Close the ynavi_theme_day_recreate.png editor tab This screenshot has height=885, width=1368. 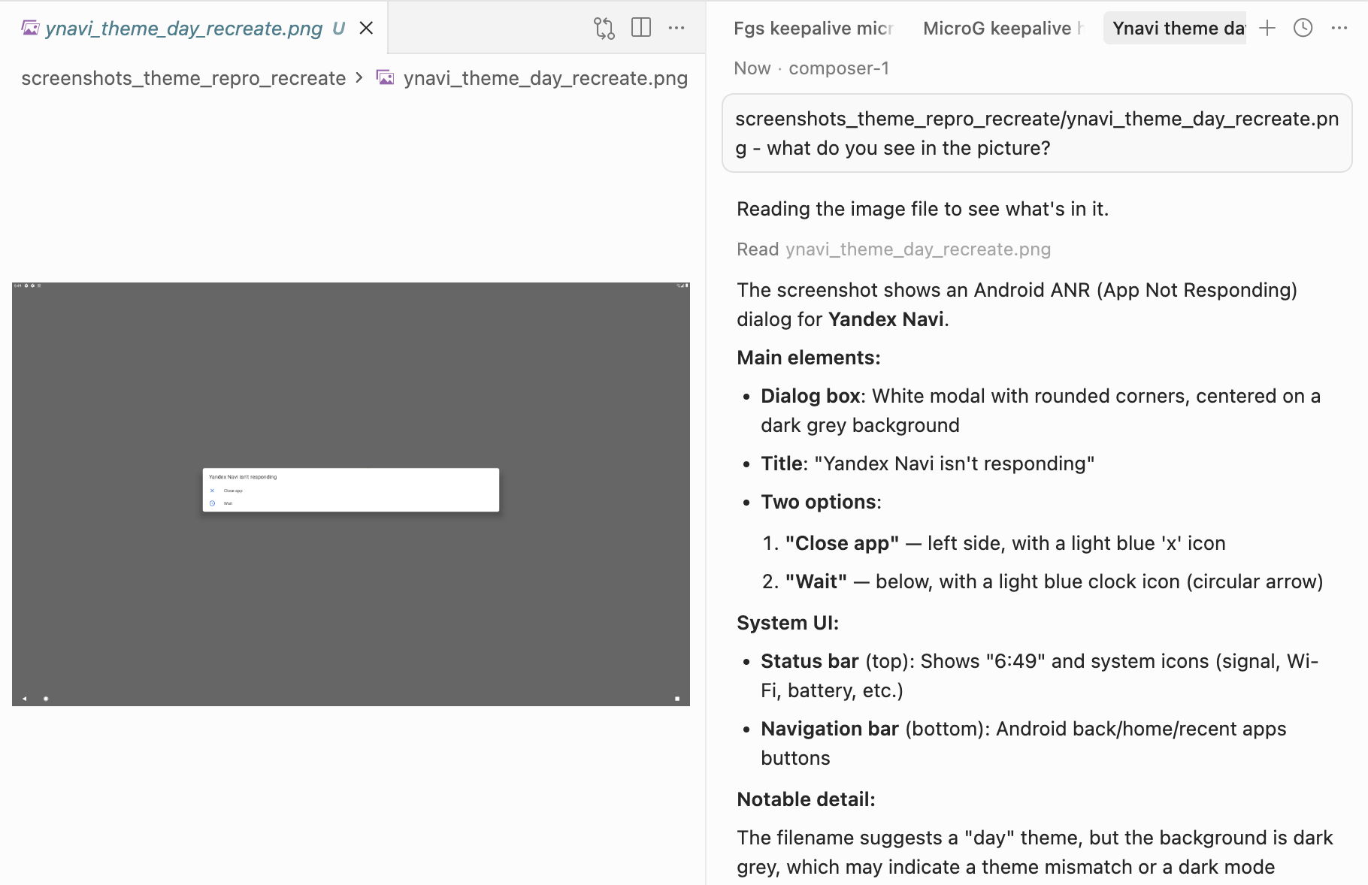click(366, 29)
